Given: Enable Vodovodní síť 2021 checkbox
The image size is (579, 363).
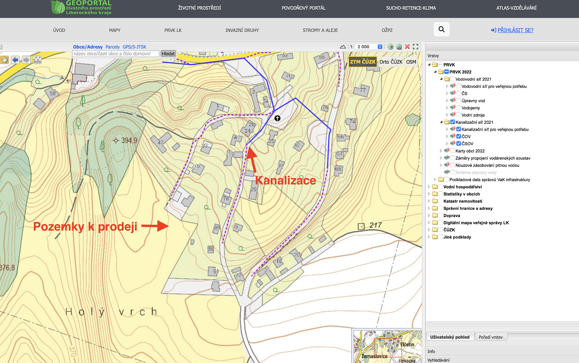Looking at the screenshot, I should (453, 79).
